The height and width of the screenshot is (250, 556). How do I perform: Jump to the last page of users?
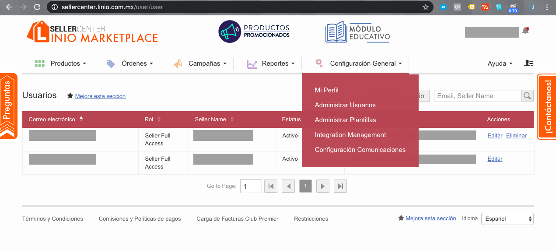(340, 187)
